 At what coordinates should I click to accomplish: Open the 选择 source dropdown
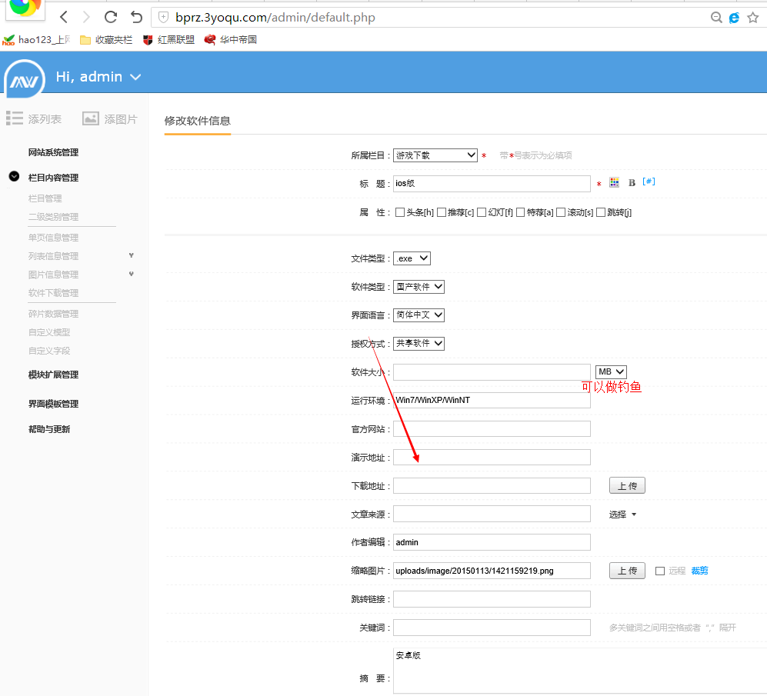point(622,515)
